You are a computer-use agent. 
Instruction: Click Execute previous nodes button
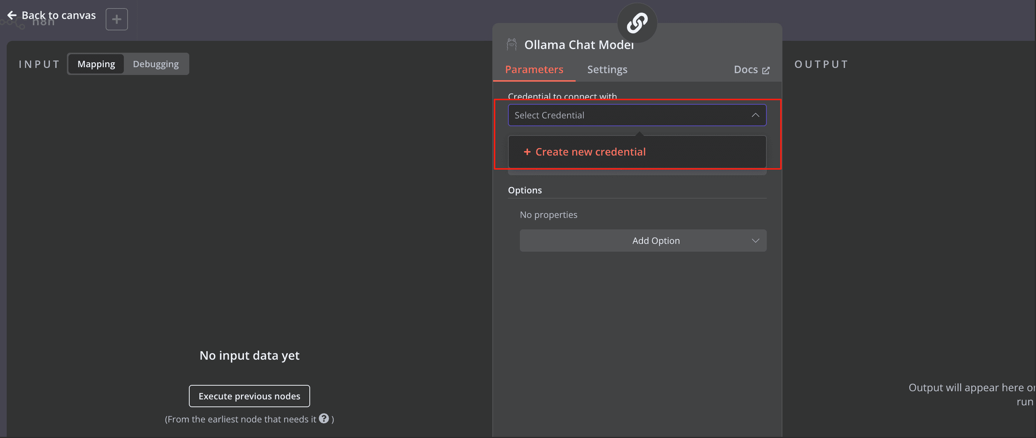pos(250,396)
